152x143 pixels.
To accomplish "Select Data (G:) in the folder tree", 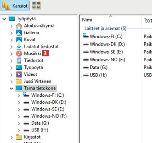I will point(40,123).
